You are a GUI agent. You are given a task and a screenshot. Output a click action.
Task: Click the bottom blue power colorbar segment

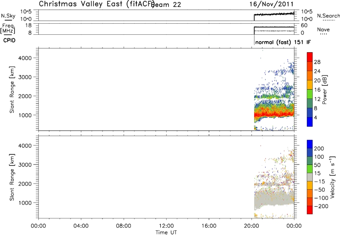coord(310,122)
